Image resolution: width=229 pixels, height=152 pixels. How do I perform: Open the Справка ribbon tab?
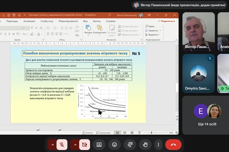[x=111, y=21]
